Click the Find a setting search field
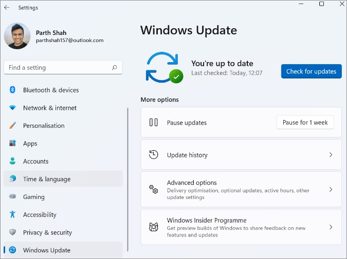 pos(63,67)
